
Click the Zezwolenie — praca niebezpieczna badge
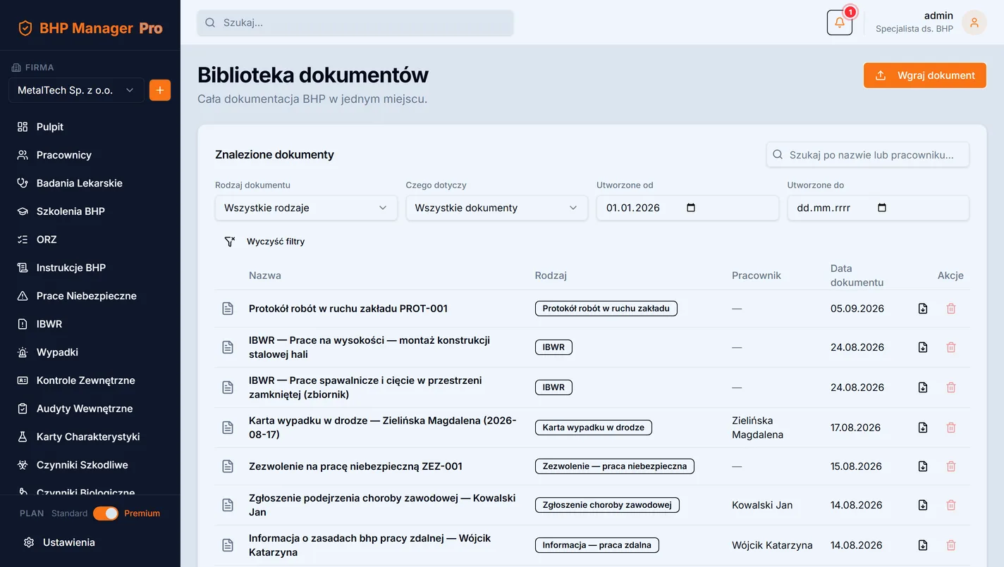pos(615,466)
